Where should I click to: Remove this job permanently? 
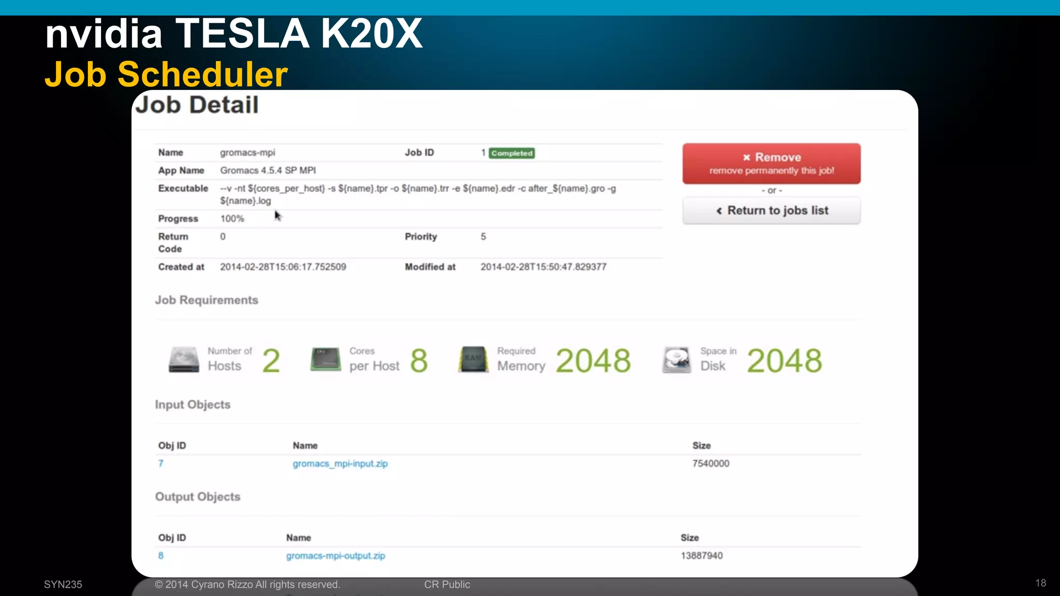771,163
